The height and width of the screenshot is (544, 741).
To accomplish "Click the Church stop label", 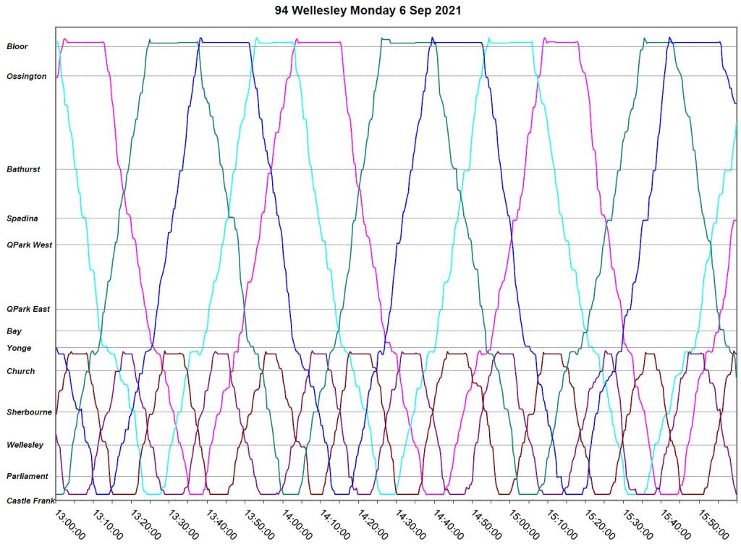I will point(20,371).
